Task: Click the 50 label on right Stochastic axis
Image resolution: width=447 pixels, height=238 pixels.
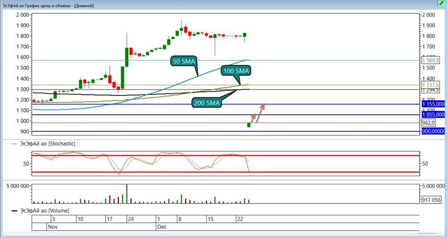Action: [x=425, y=164]
